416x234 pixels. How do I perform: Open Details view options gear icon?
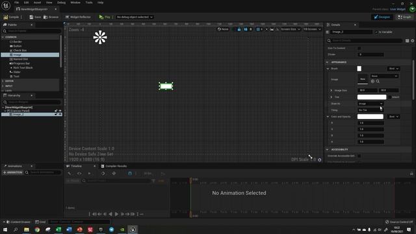(413, 40)
